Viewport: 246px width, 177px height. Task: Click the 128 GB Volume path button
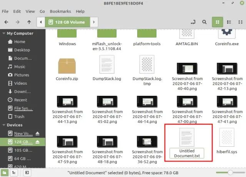point(66,22)
